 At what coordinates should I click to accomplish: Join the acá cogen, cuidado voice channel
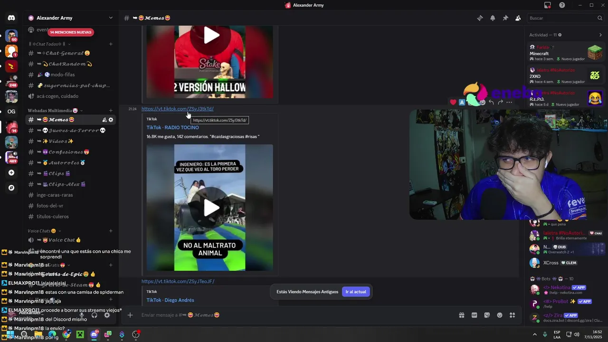pos(71,96)
